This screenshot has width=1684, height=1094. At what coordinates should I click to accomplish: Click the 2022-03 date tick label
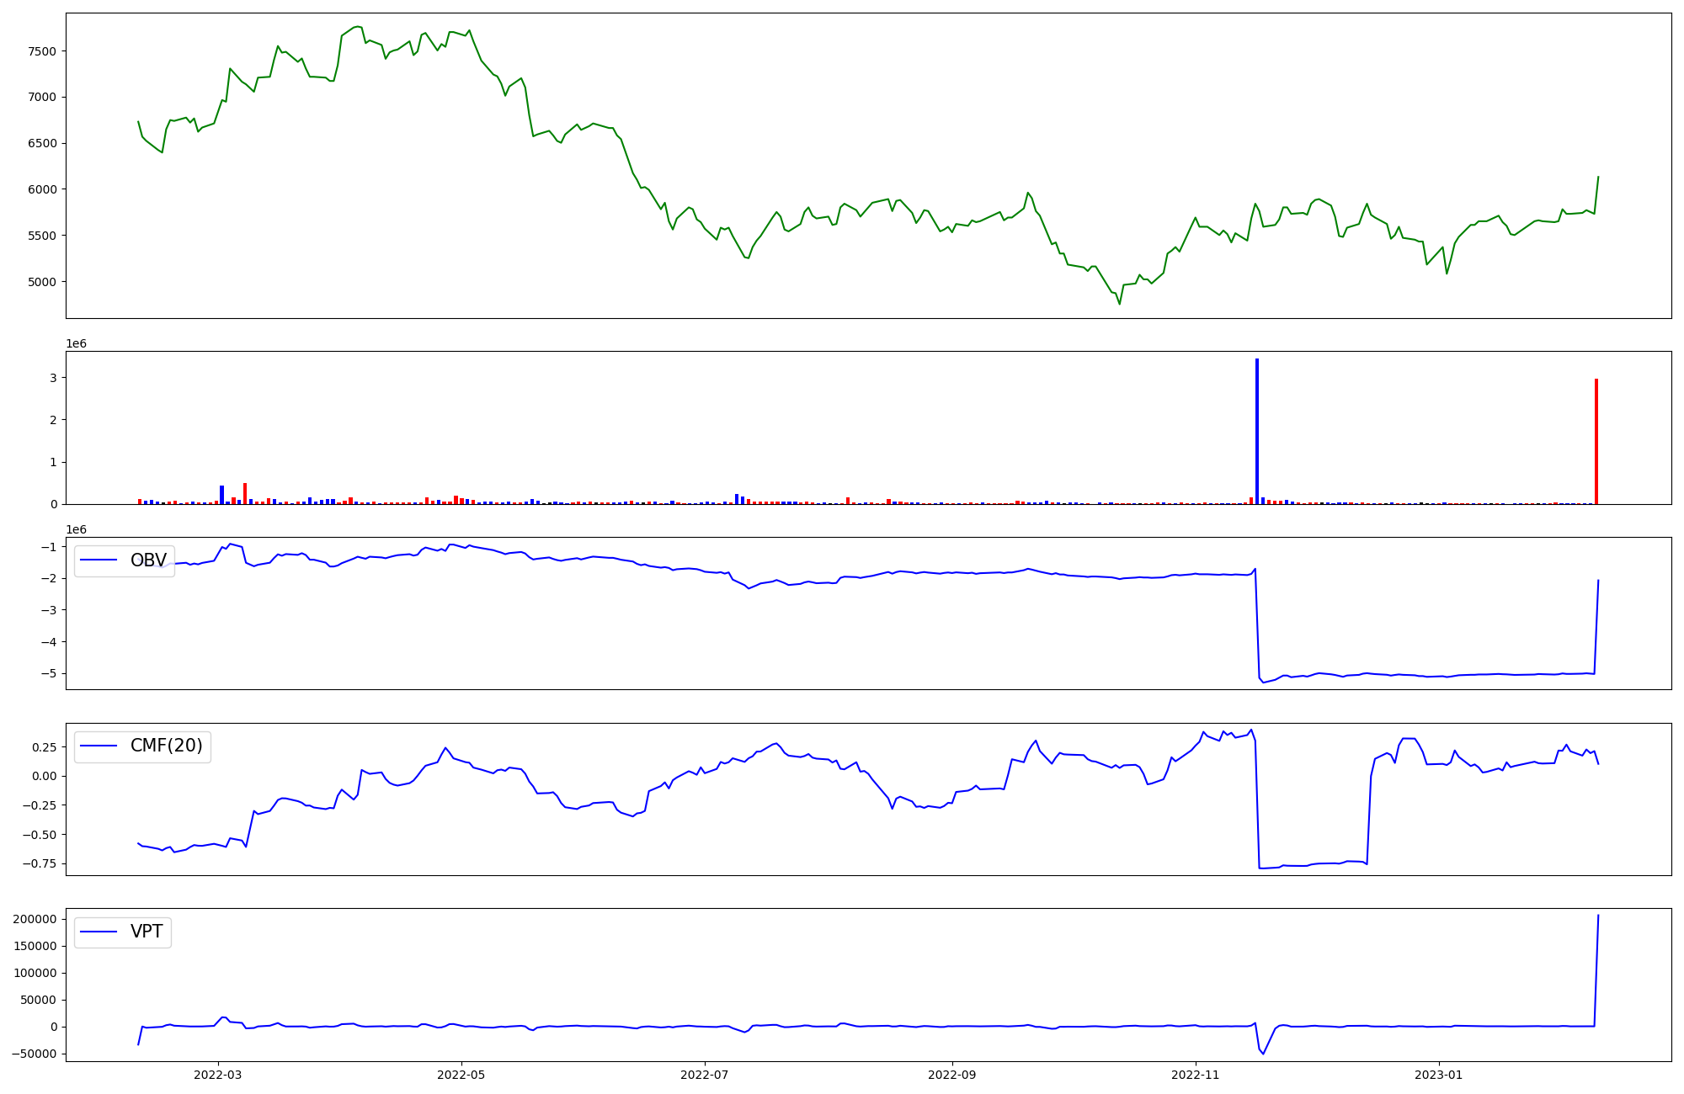[x=218, y=1075]
